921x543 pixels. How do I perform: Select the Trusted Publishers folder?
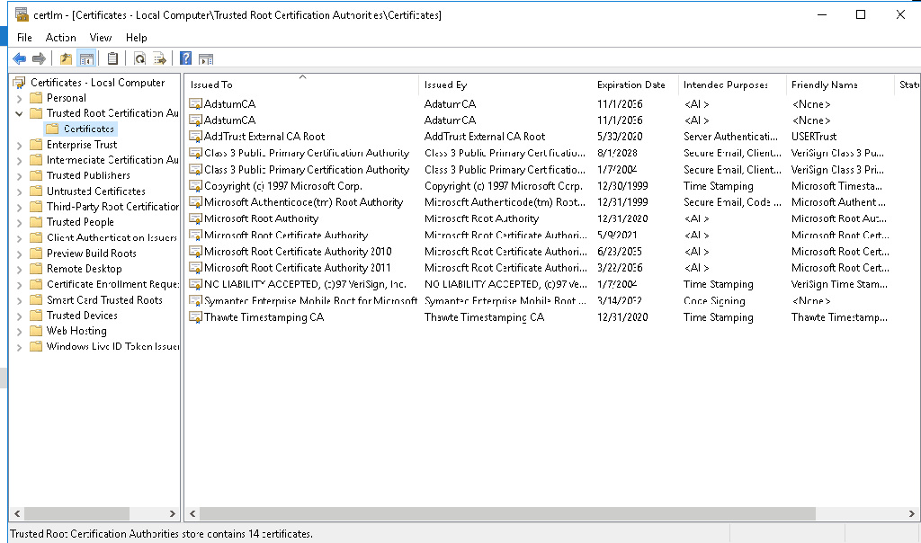point(88,175)
